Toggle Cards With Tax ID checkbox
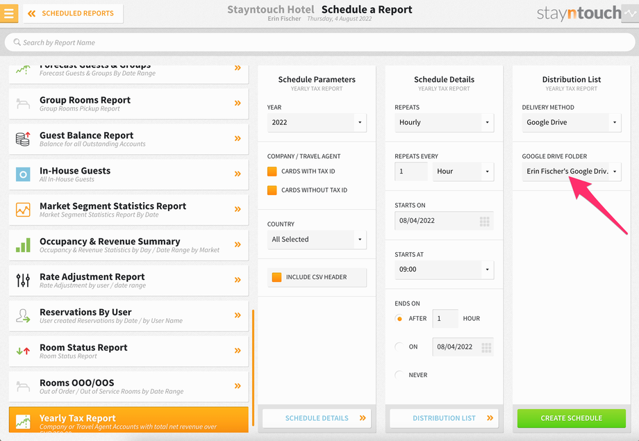This screenshot has height=441, width=639. (x=272, y=172)
